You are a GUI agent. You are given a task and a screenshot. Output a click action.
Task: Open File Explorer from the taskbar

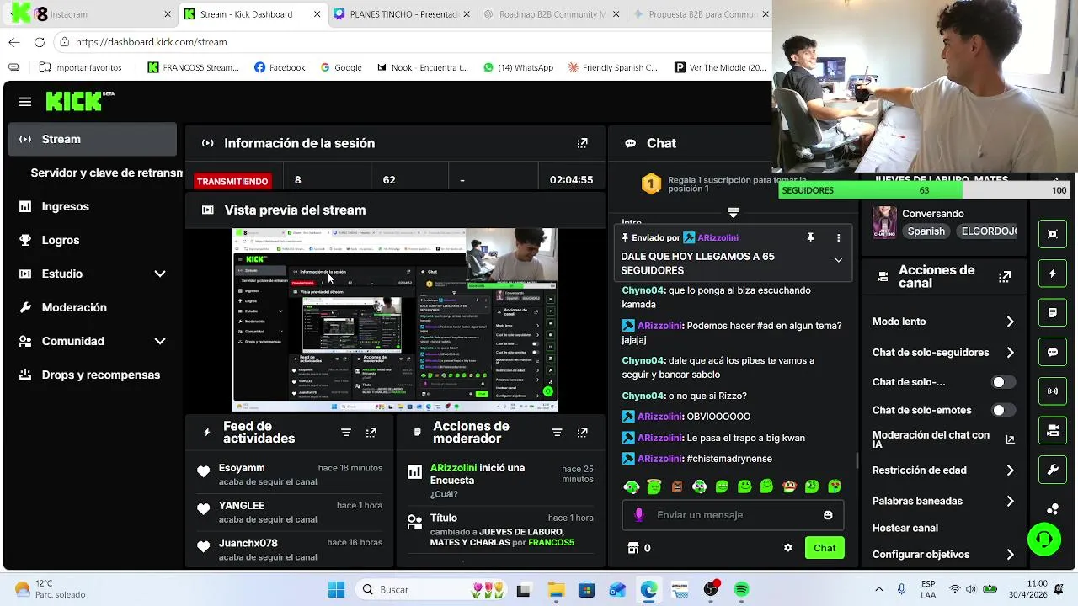[555, 590]
